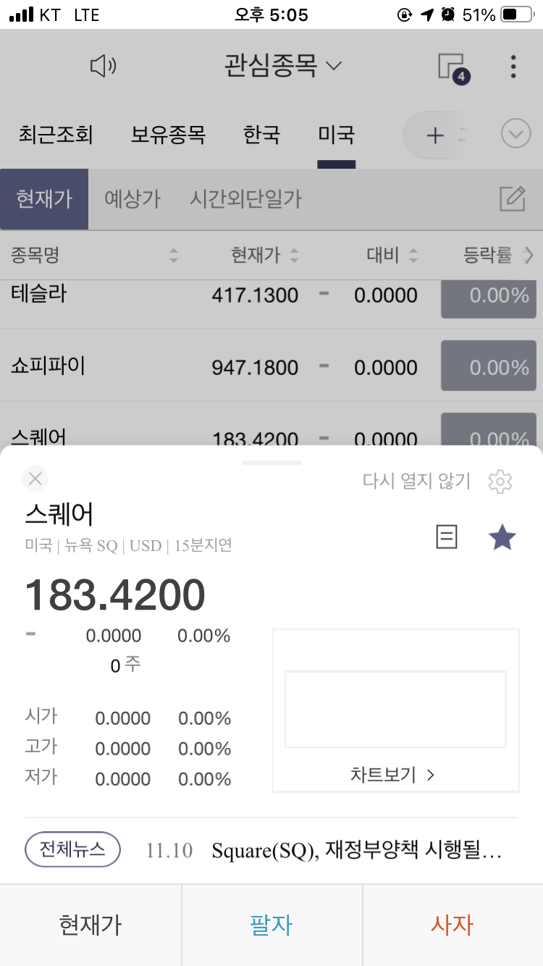Screen dimensions: 543x966
Task: Switch to the 한국 tab
Action: (x=261, y=135)
